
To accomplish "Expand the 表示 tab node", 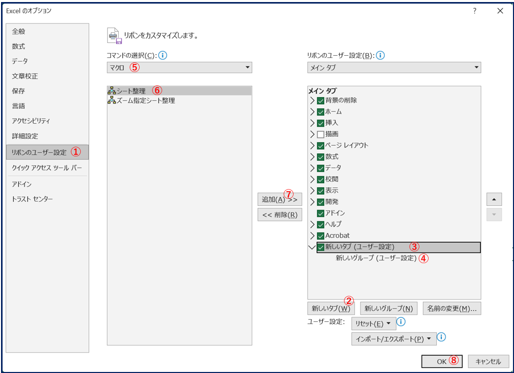I will pyautogui.click(x=312, y=191).
